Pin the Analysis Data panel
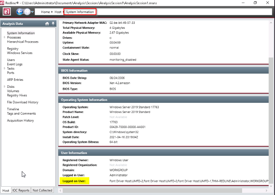Image resolution: width=275 pixels, height=195 pixels. 53,23
